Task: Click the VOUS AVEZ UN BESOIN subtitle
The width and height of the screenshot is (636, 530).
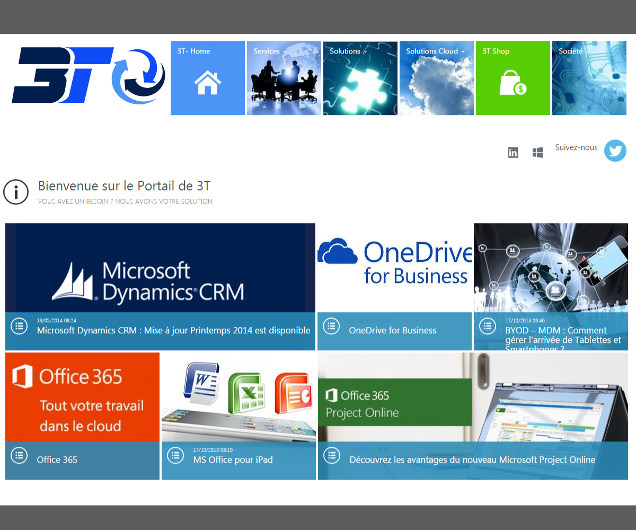Action: (x=125, y=201)
